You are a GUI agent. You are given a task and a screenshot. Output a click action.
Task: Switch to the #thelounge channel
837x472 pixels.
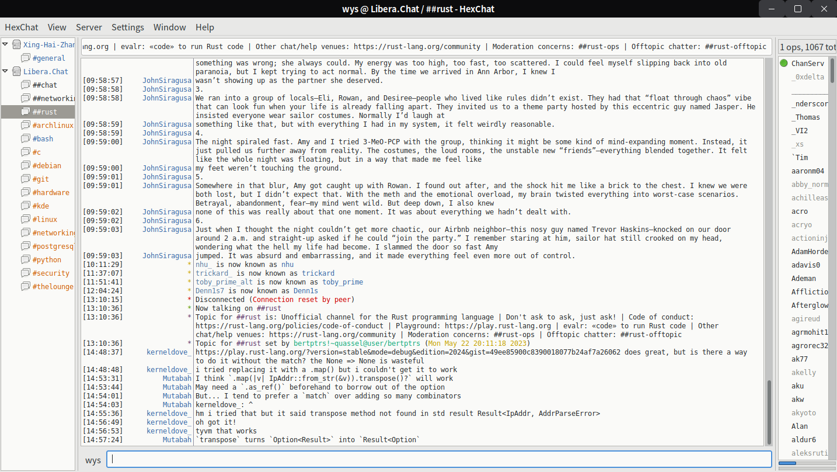pyautogui.click(x=53, y=286)
